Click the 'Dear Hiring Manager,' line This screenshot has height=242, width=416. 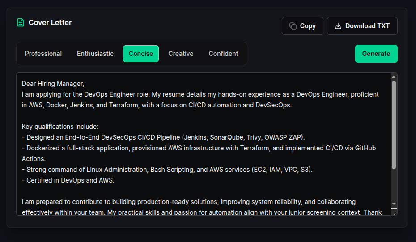(53, 84)
